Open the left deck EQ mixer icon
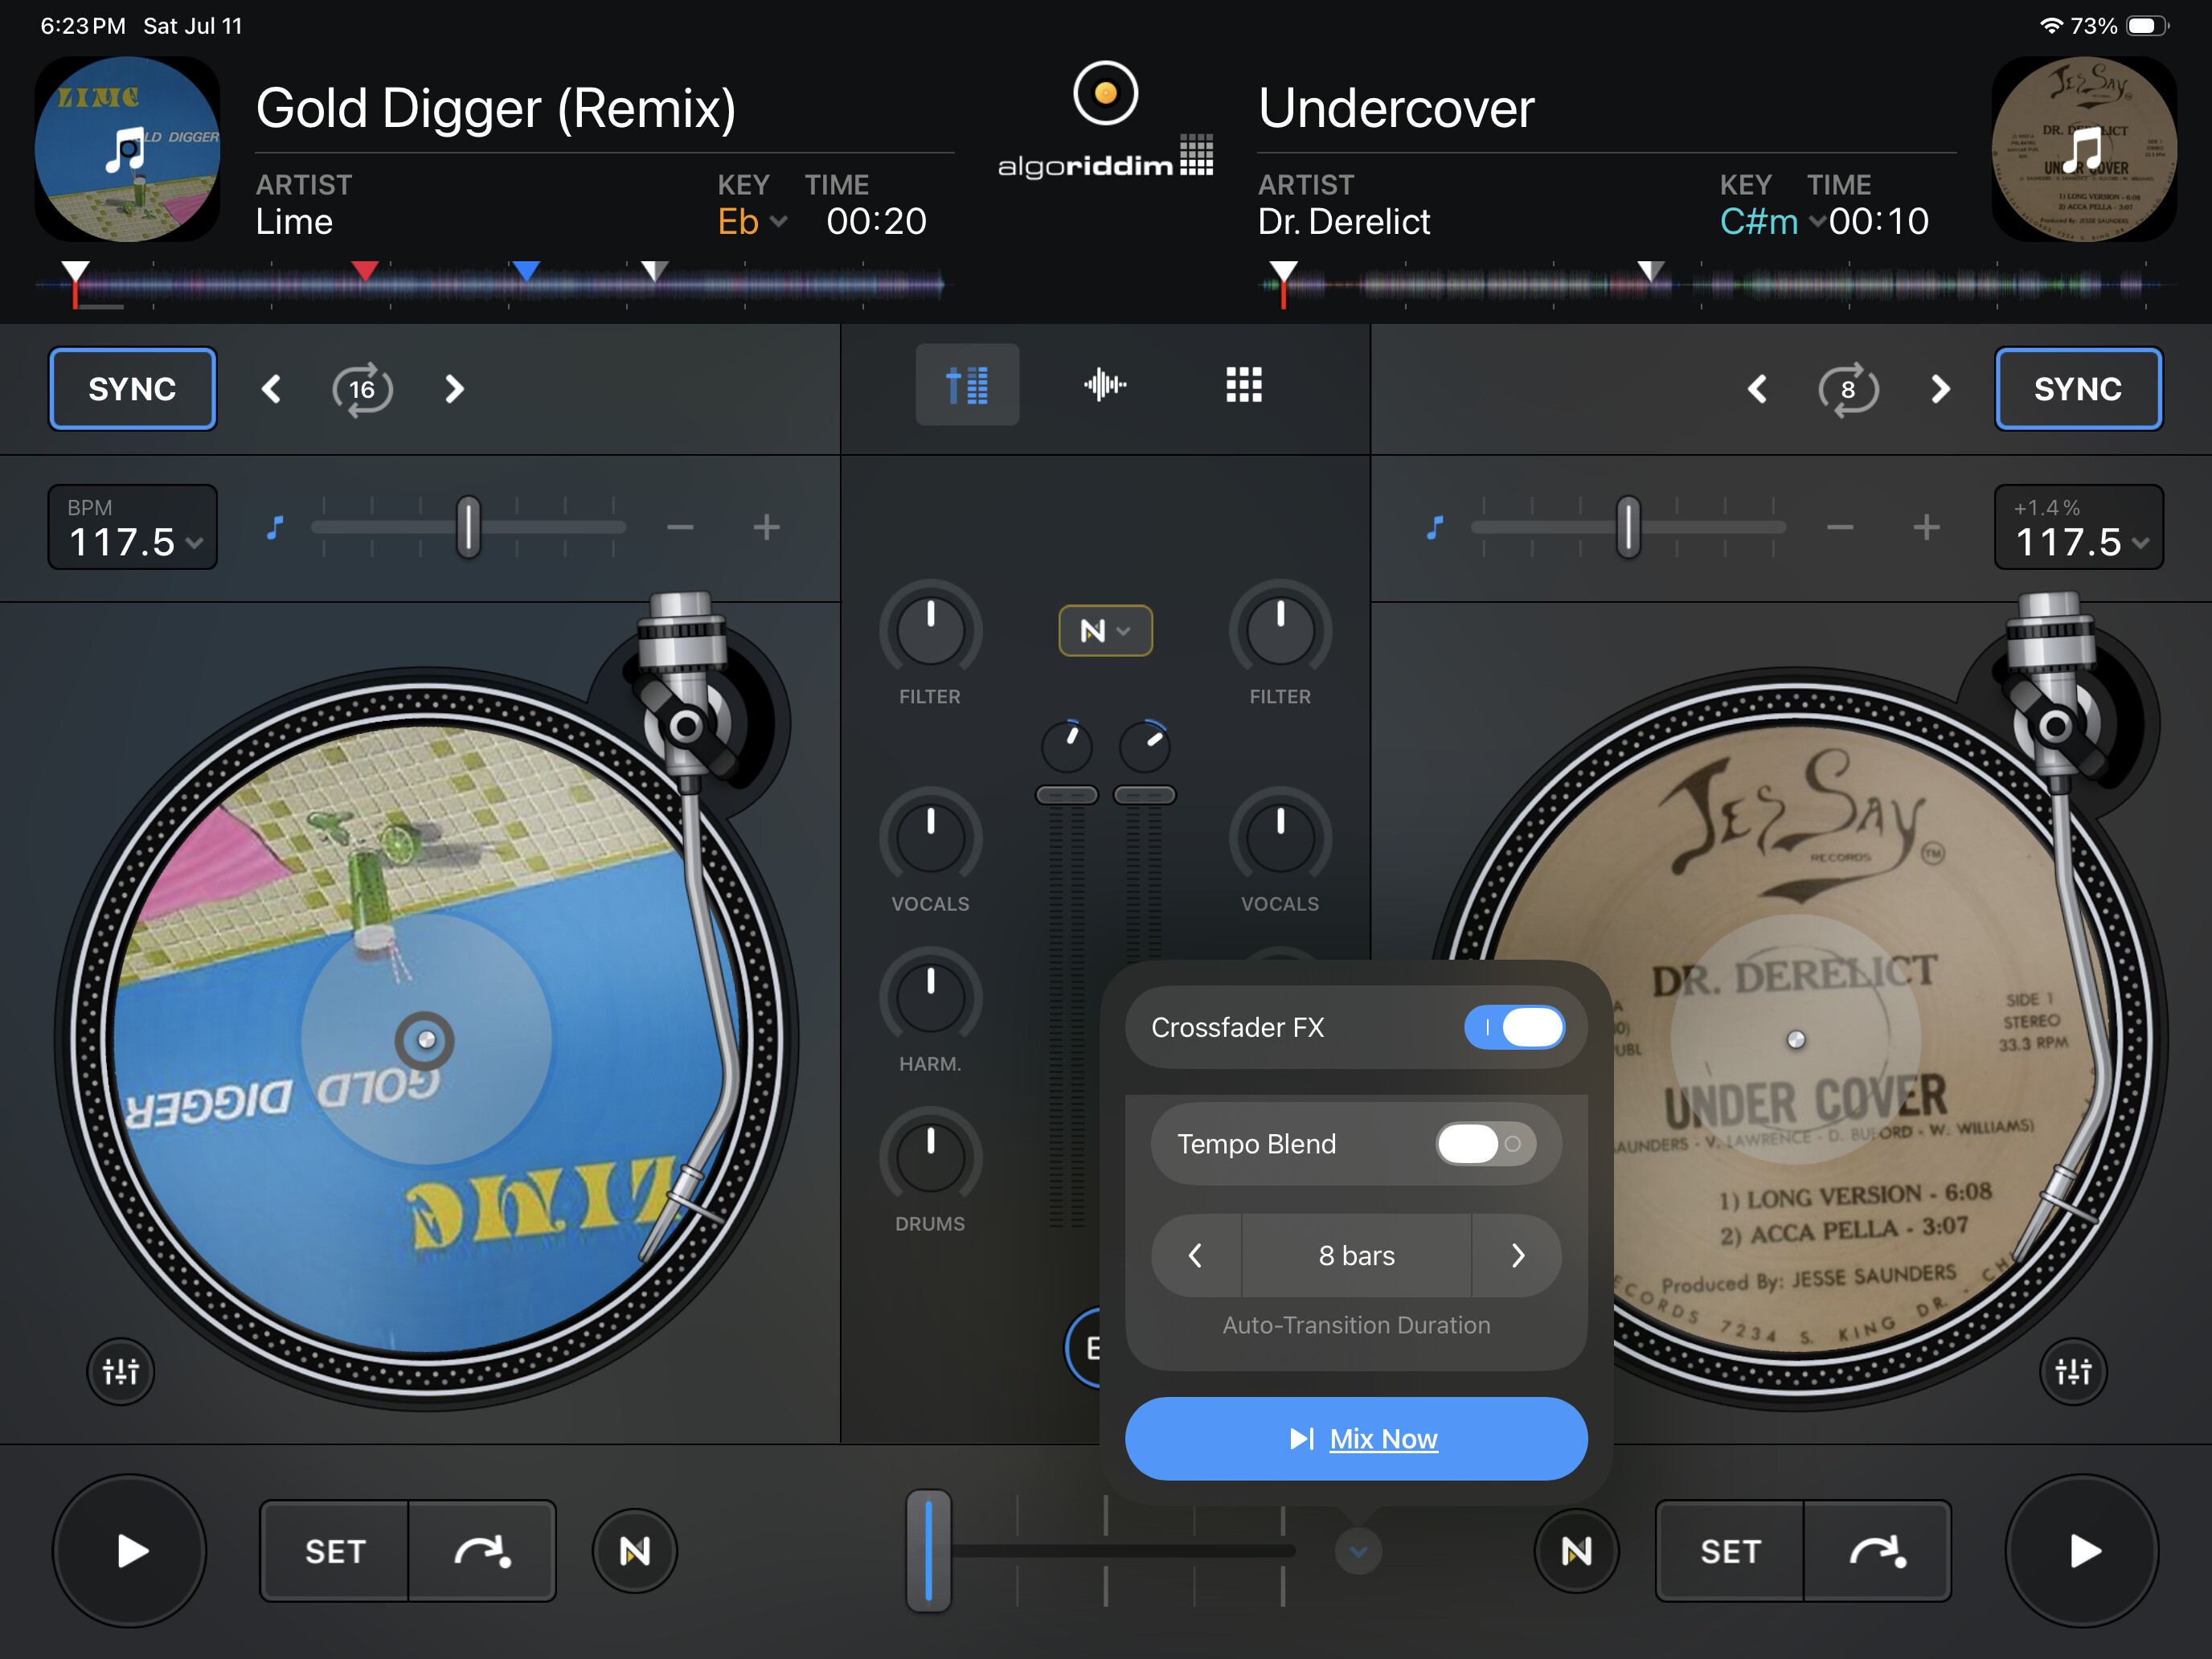The width and height of the screenshot is (2212, 1659). 121,1371
